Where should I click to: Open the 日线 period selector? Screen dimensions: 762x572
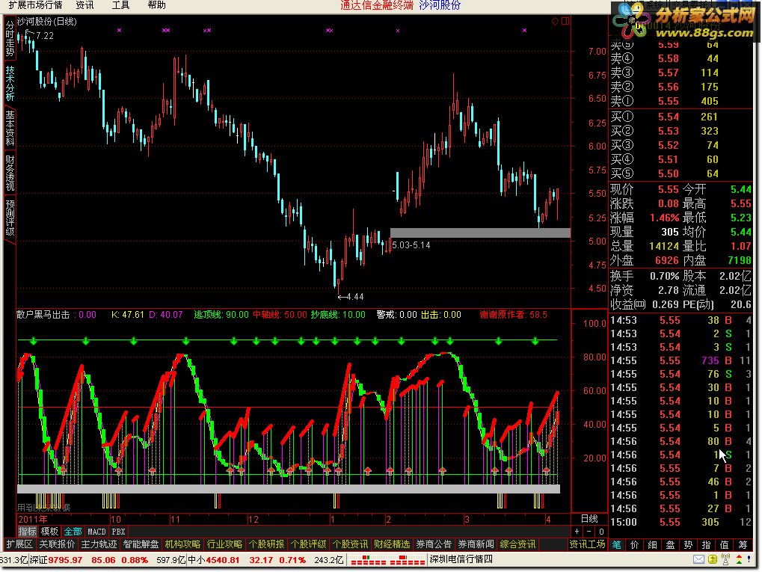pos(589,519)
